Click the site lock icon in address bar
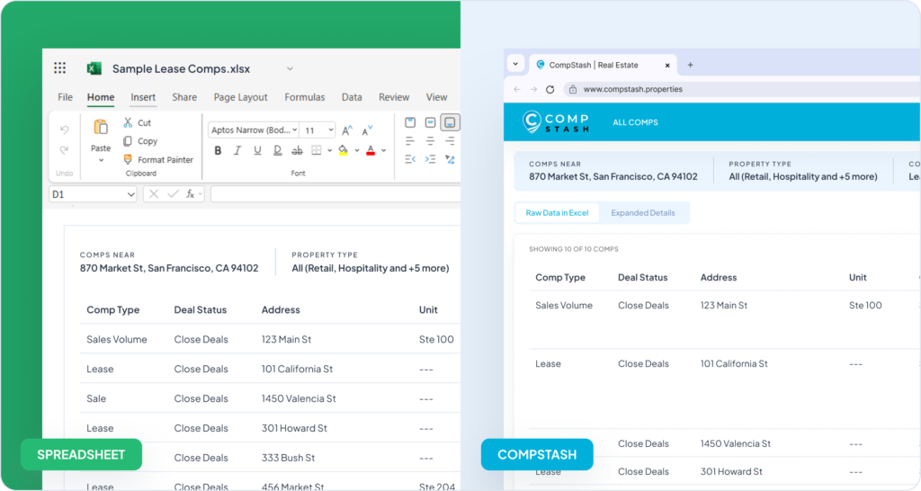Viewport: 921px width, 491px height. click(573, 89)
